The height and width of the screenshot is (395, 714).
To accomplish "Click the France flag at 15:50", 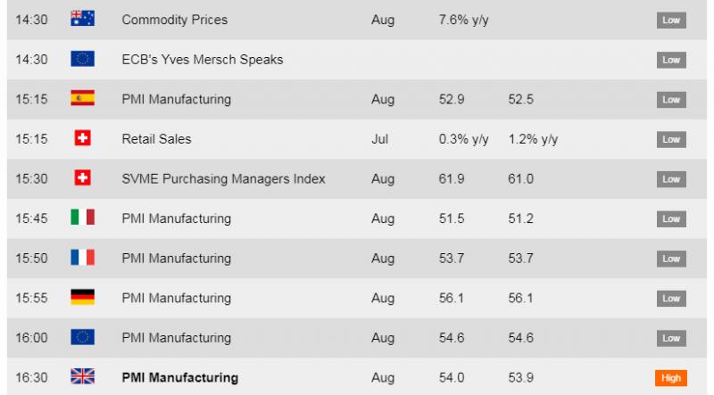I will click(x=82, y=257).
